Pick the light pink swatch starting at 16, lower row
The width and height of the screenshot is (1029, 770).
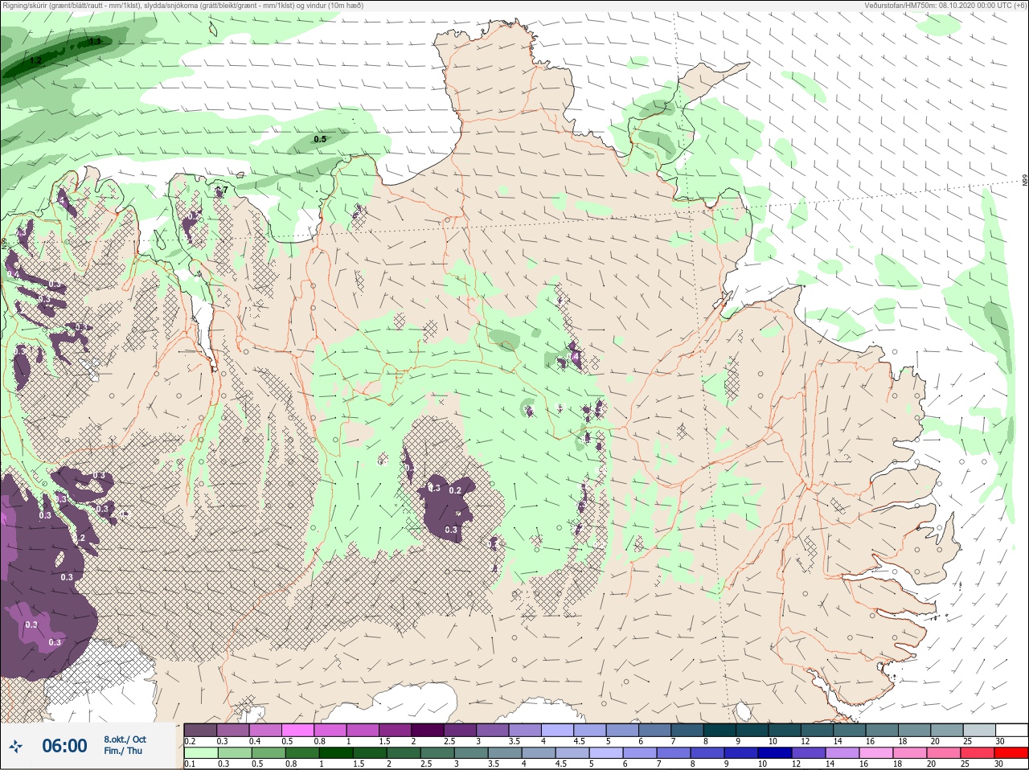pos(875,753)
